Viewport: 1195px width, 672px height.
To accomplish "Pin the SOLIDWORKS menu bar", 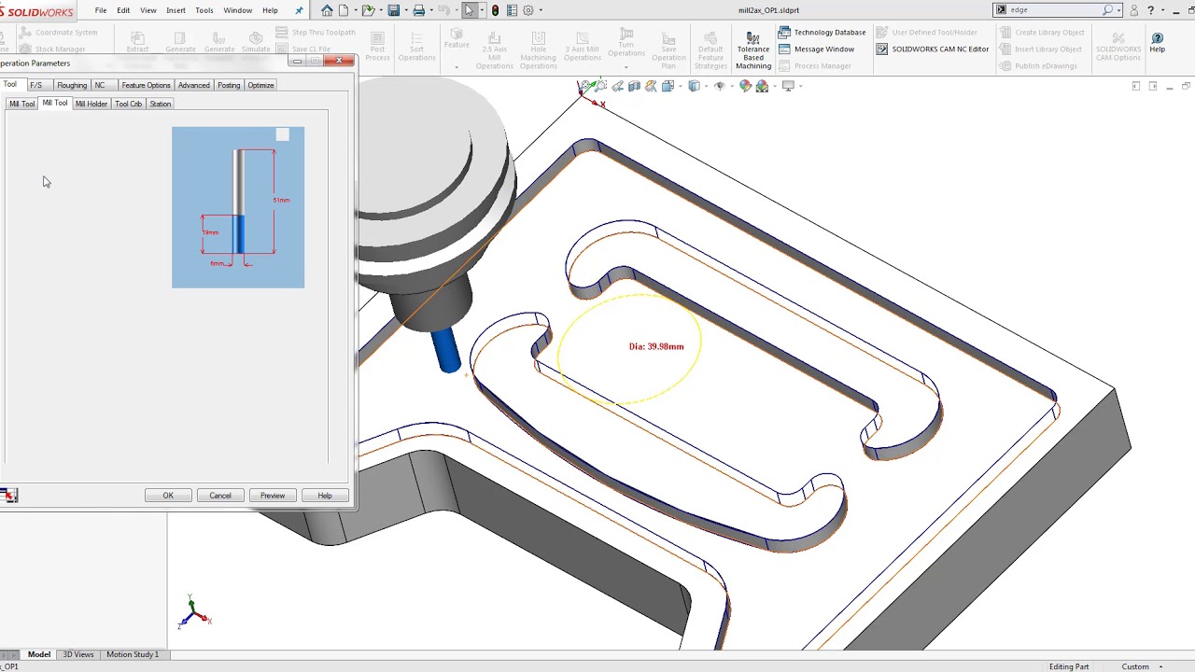I will [299, 10].
